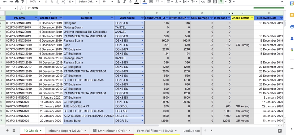The height and width of the screenshot is (135, 297).
Task: Open Contacts side panel
Action: (292, 38)
